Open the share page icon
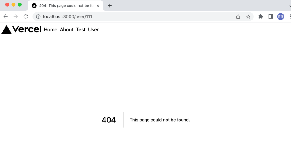 click(x=238, y=17)
